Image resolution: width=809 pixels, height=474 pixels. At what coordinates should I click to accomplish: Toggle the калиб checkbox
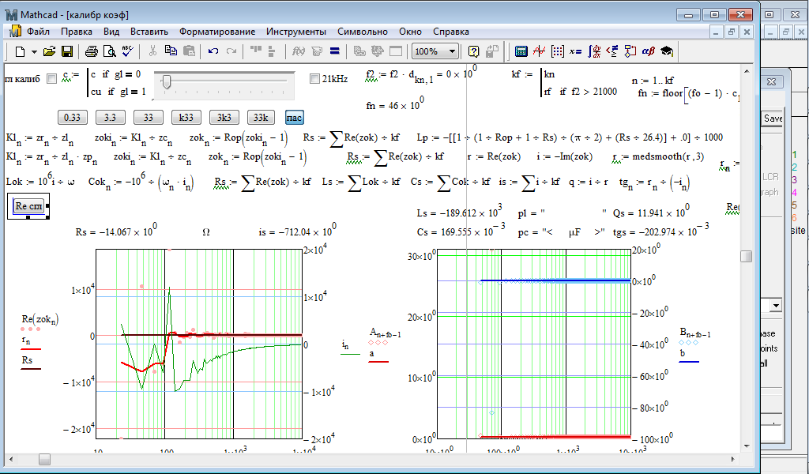52,78
